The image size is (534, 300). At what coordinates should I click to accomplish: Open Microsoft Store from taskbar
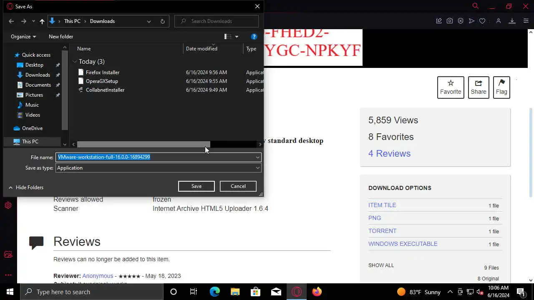pyautogui.click(x=256, y=292)
